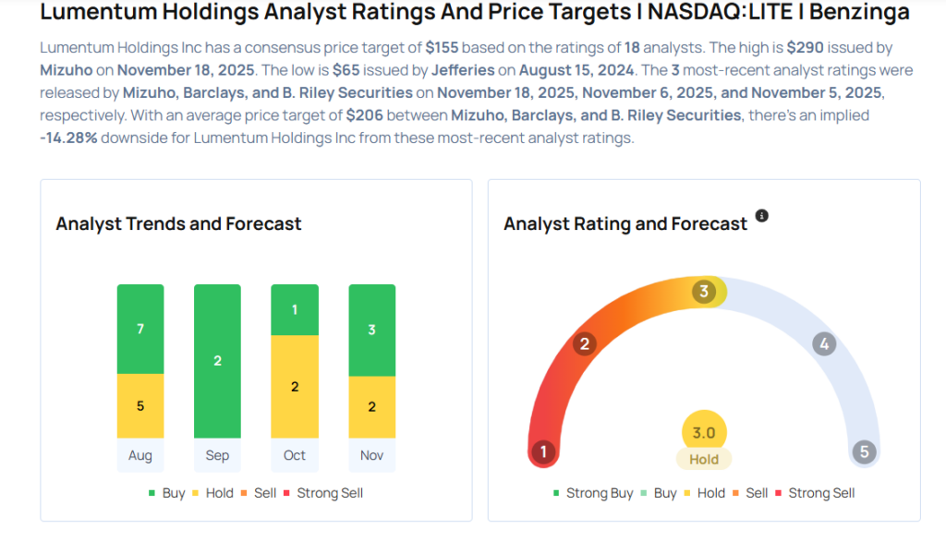Toggle Strong Sell in trends legend
The height and width of the screenshot is (541, 946).
[322, 493]
